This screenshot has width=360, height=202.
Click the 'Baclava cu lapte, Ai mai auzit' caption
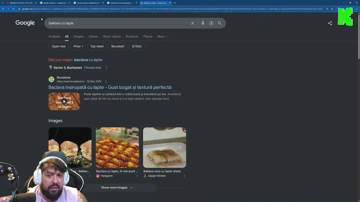click(117, 171)
